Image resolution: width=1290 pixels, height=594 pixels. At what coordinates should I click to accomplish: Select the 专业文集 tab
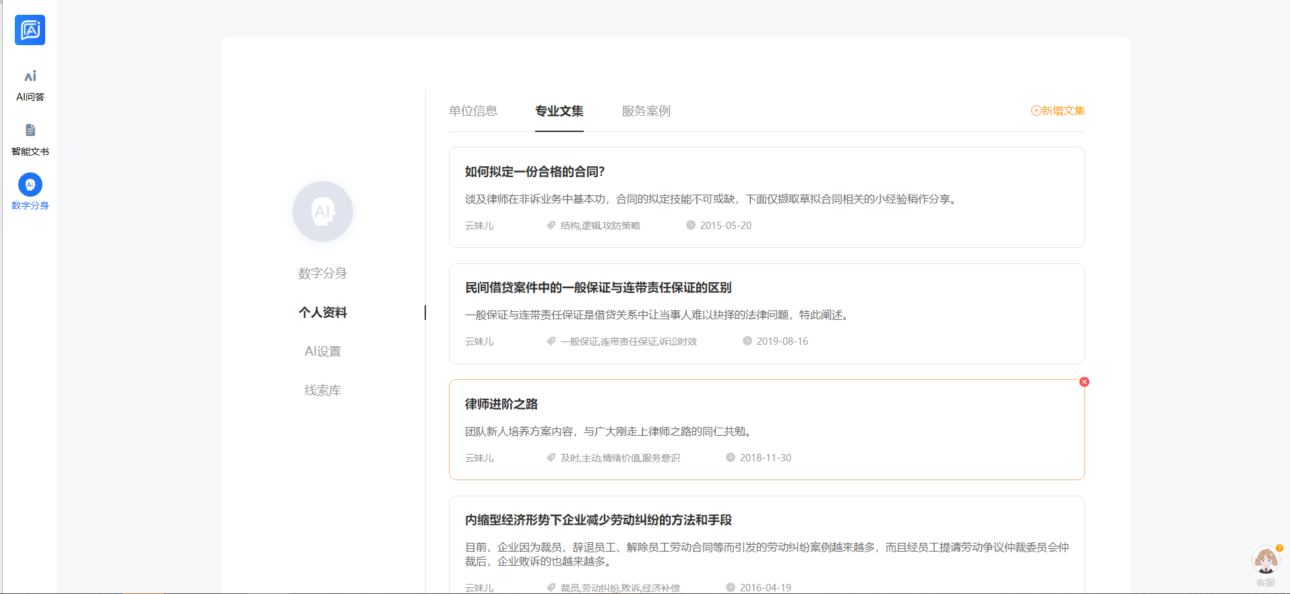[559, 111]
